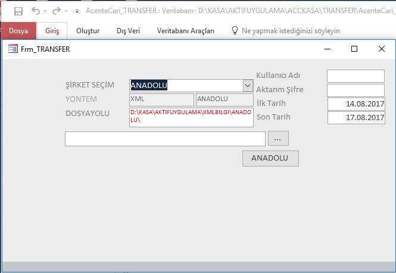Expand the ŞİRKET SEÇİM combo box arrow
The height and width of the screenshot is (273, 396).
pyautogui.click(x=248, y=86)
